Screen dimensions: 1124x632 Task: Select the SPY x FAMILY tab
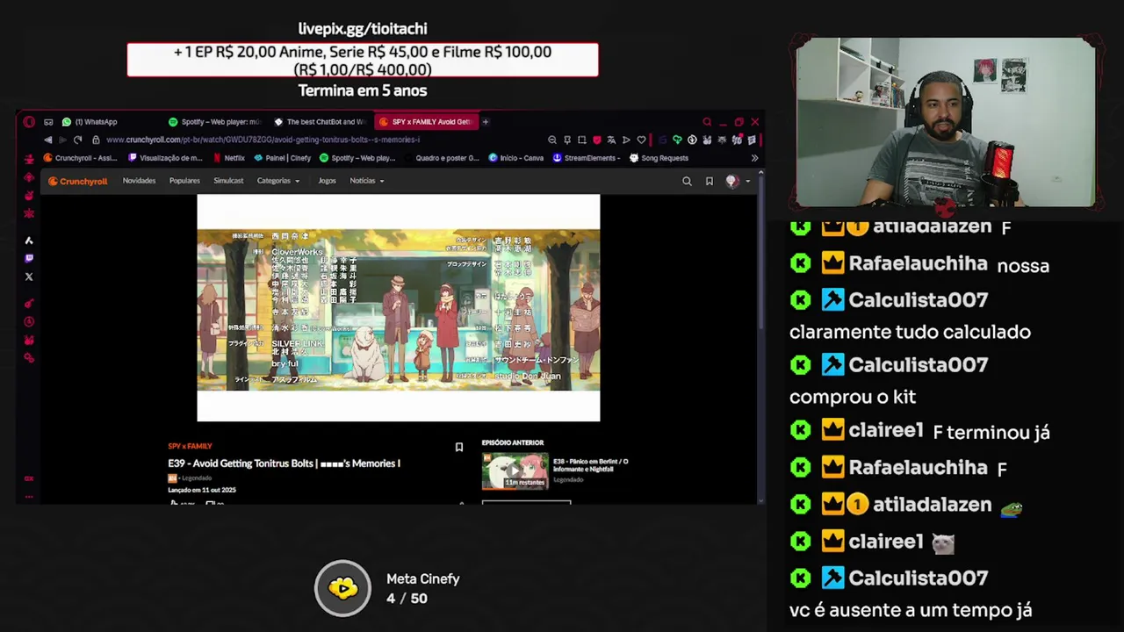(425, 122)
